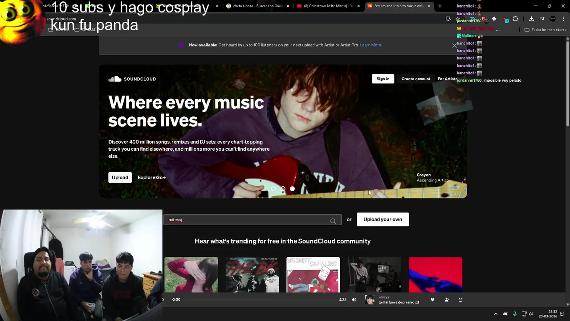Open the trending thumbnail with the red hoodie
Screen dimensions: 570x321
point(191,275)
